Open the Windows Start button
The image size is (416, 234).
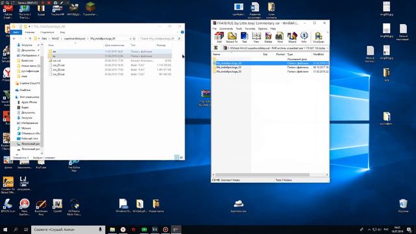(5, 229)
